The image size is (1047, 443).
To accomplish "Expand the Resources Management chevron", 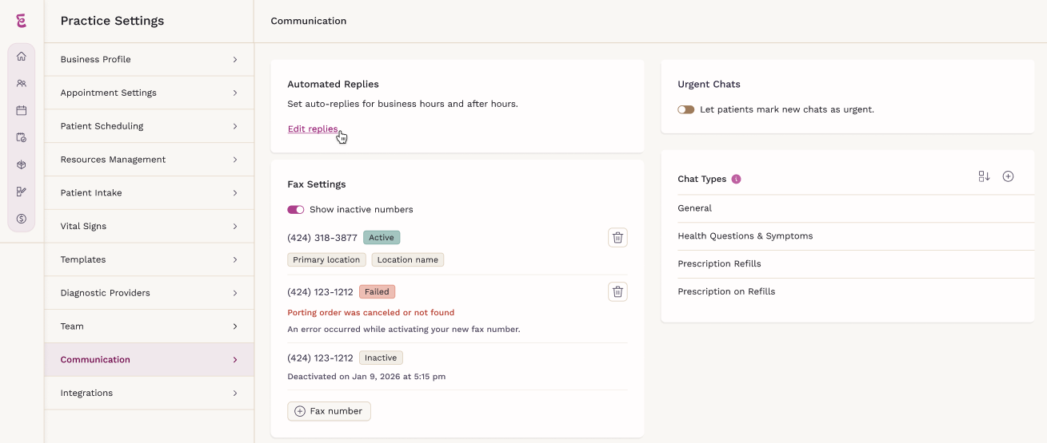I will pos(235,160).
